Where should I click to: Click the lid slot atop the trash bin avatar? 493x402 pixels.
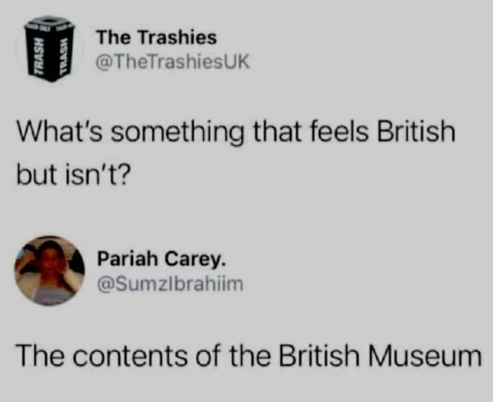(x=49, y=20)
